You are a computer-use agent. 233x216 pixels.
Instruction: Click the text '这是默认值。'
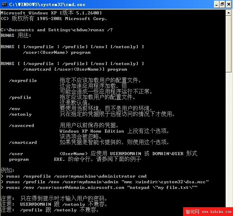(x=75, y=103)
